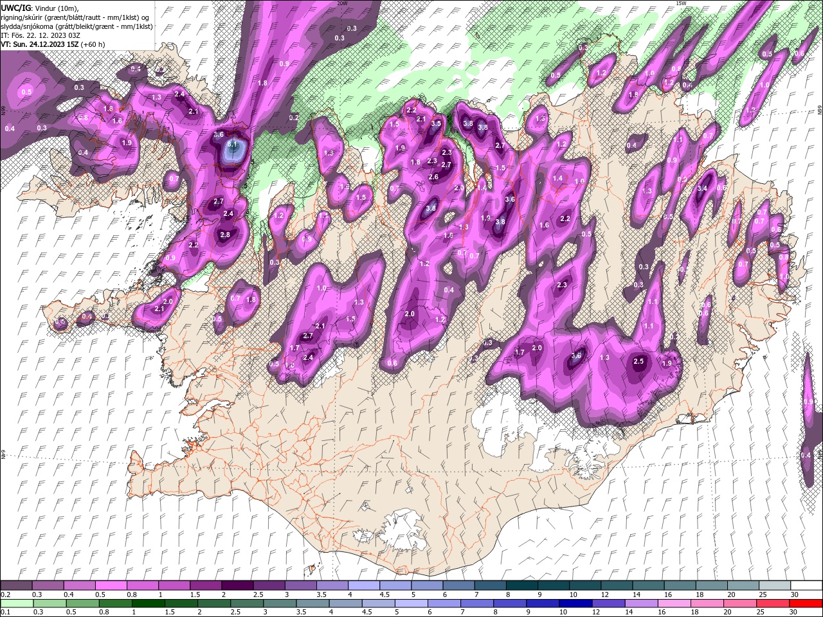The height and width of the screenshot is (617, 823).
Task: Select the light gray swatch labeled 25 in upper row
Action: coord(775,586)
